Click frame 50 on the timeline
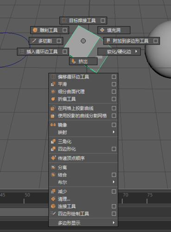Image resolution: width=171 pixels, height=232 pixels. point(27,195)
